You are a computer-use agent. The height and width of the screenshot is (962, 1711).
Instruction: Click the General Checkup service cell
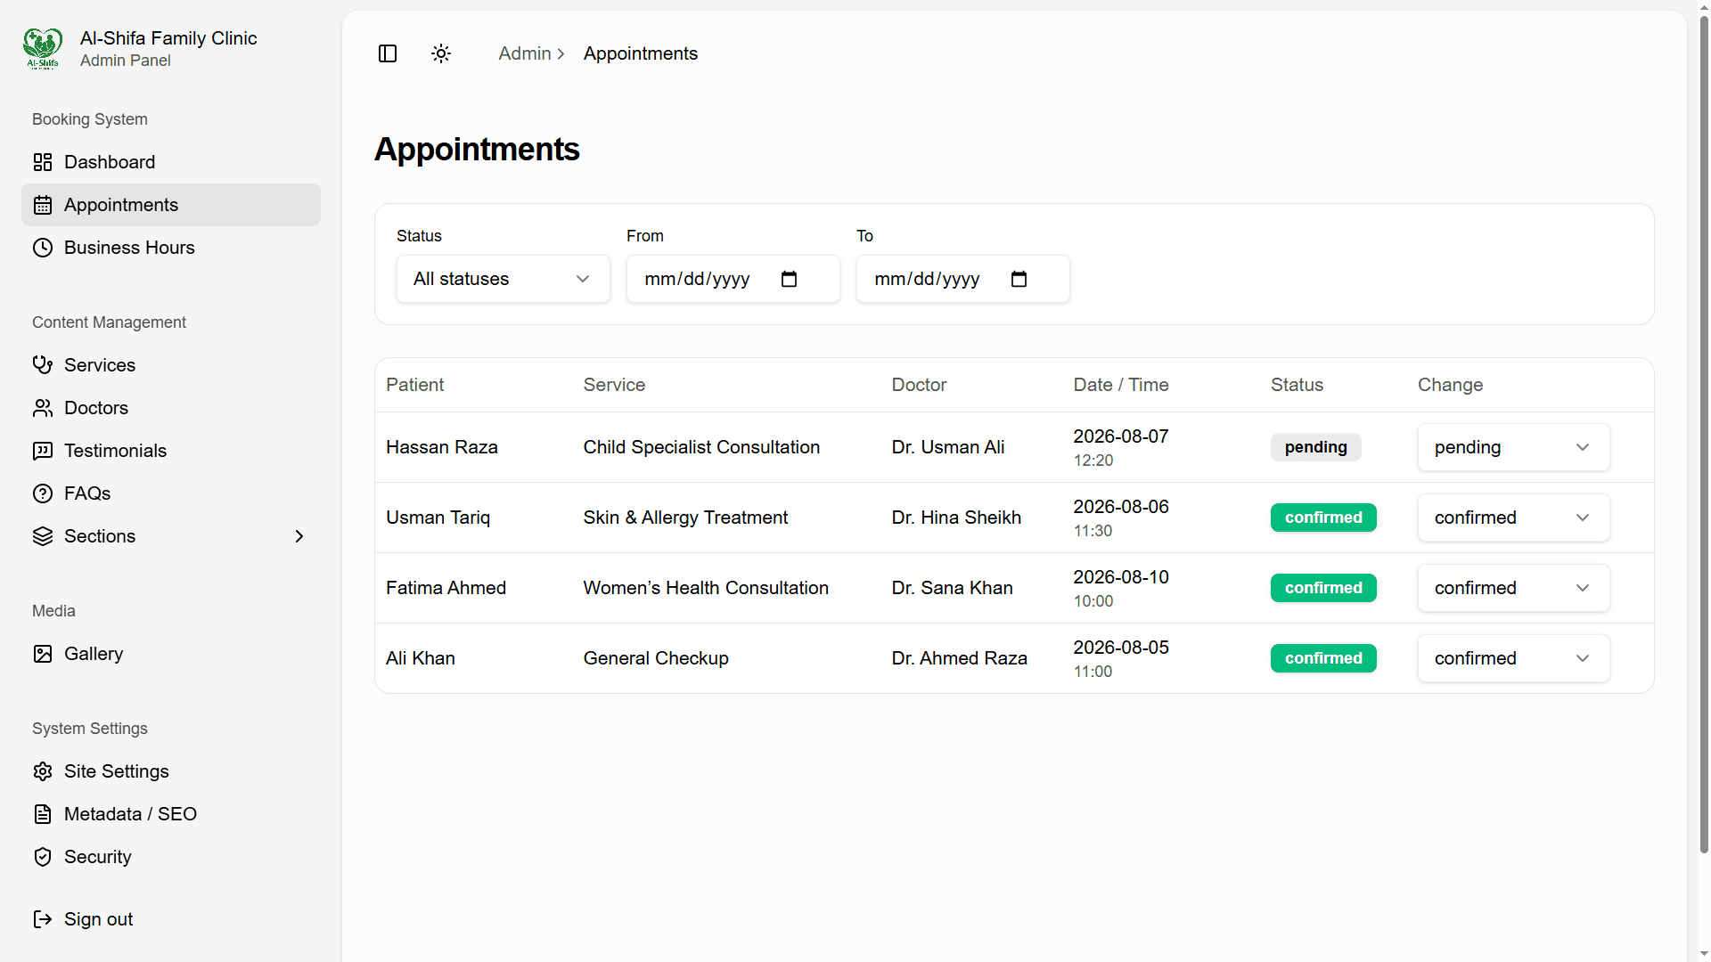point(656,658)
